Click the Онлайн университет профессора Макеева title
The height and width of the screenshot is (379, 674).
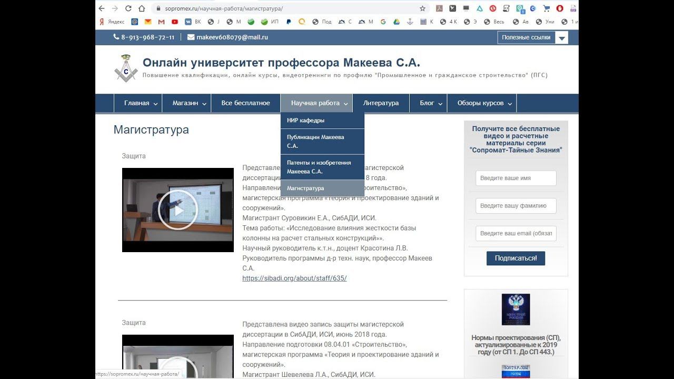click(x=281, y=63)
